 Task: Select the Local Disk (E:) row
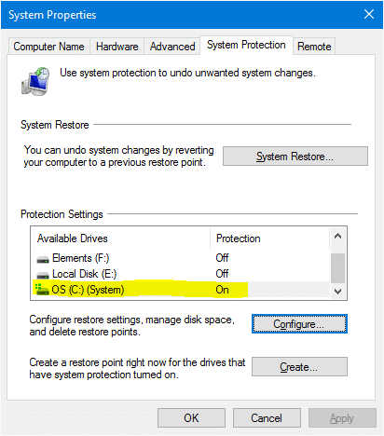pos(180,274)
